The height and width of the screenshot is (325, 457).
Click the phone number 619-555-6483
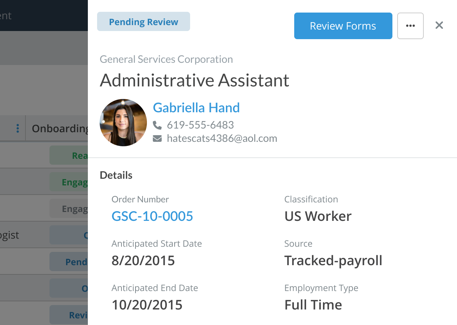(200, 125)
